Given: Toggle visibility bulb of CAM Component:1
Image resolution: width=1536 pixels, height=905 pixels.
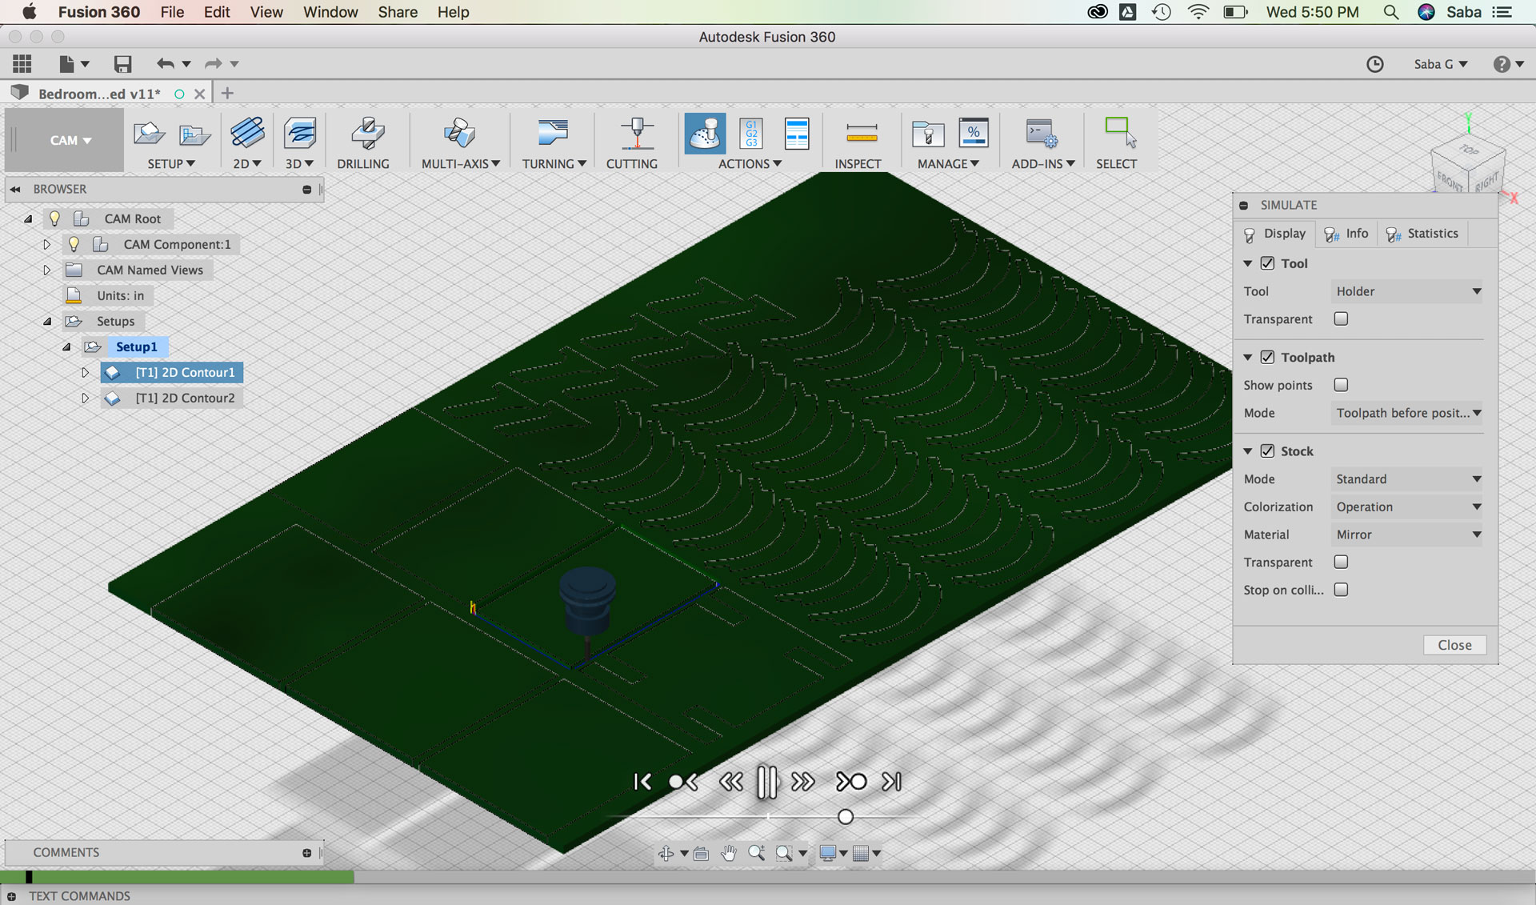Looking at the screenshot, I should pos(74,244).
